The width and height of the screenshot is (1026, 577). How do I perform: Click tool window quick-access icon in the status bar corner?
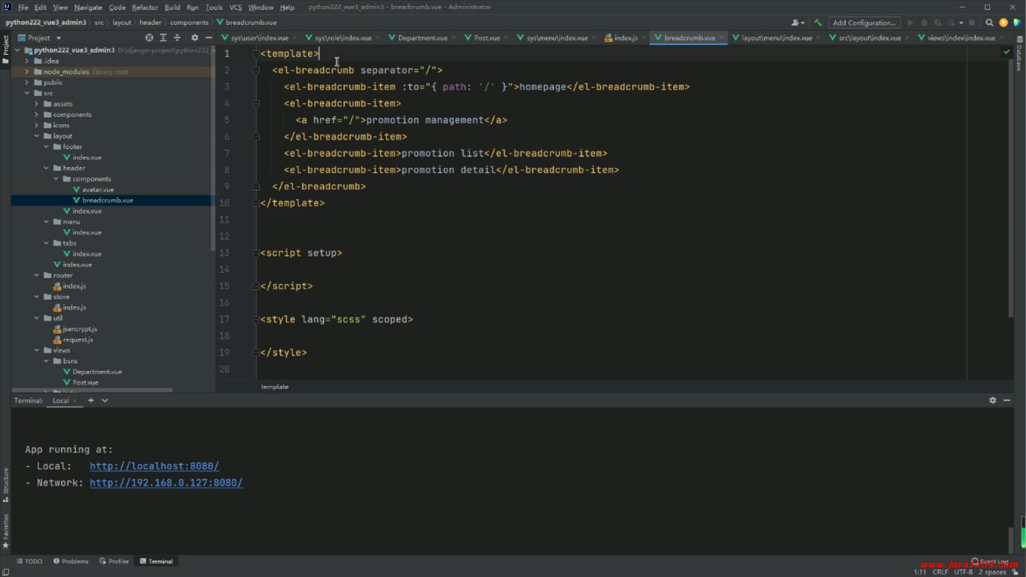(6, 572)
